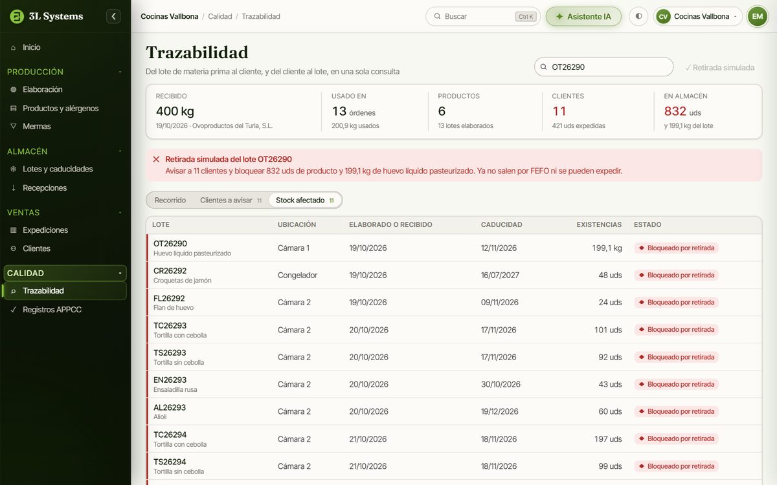Click the Mermas funnel icon
This screenshot has width=777, height=485.
[14, 126]
